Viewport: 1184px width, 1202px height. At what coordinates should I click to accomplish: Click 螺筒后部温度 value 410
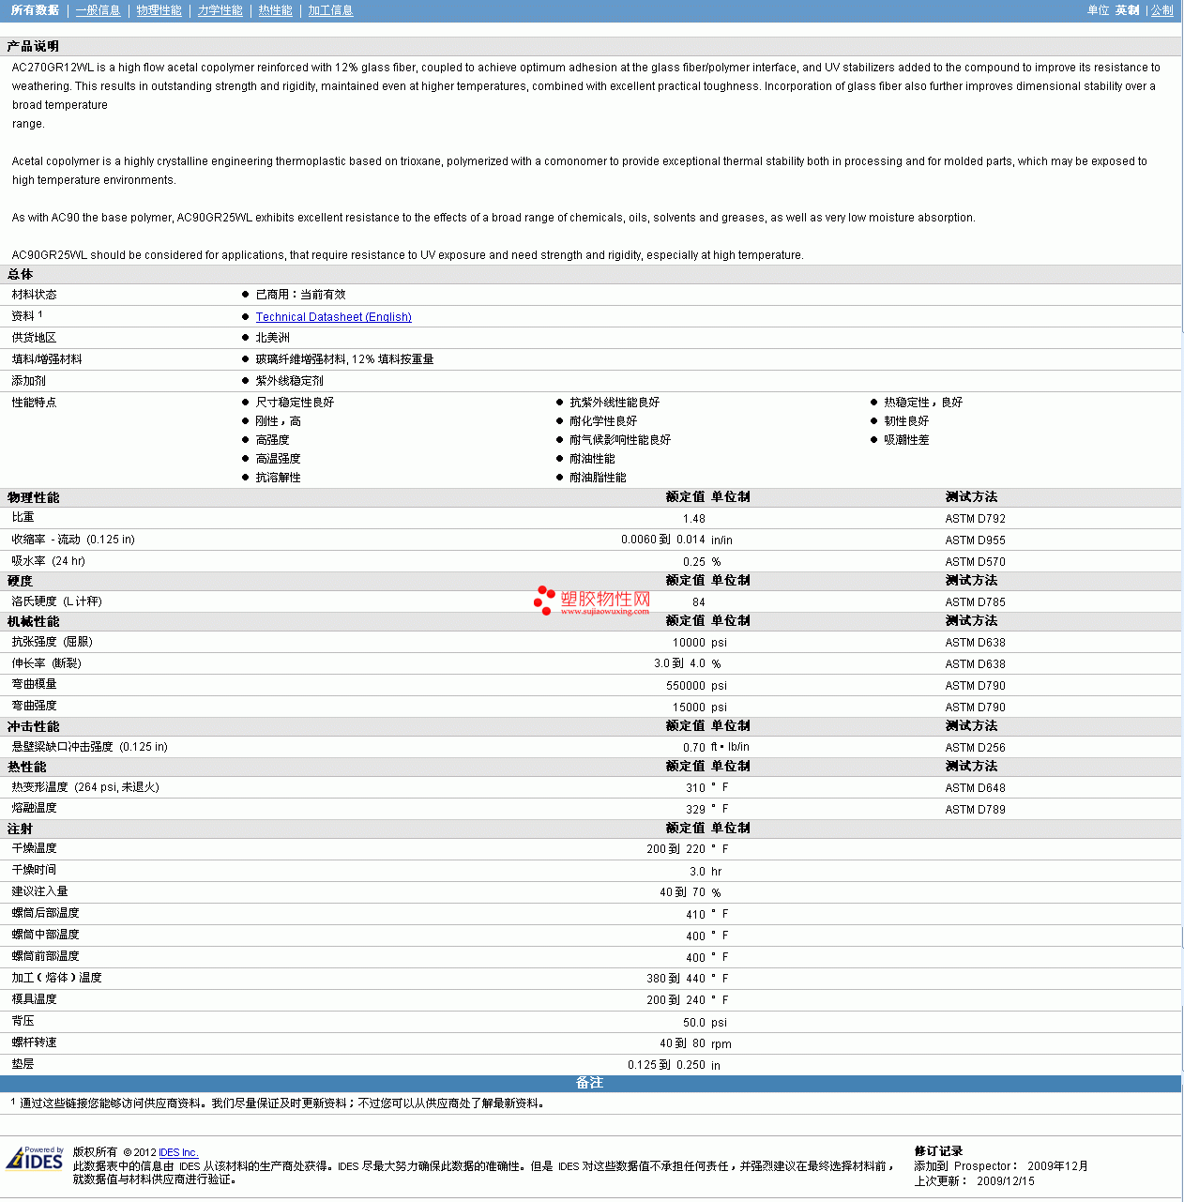(x=695, y=915)
